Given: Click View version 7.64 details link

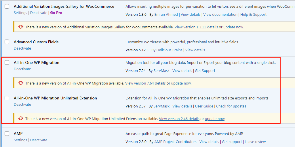Looking at the screenshot, I should pyautogui.click(x=145, y=83).
